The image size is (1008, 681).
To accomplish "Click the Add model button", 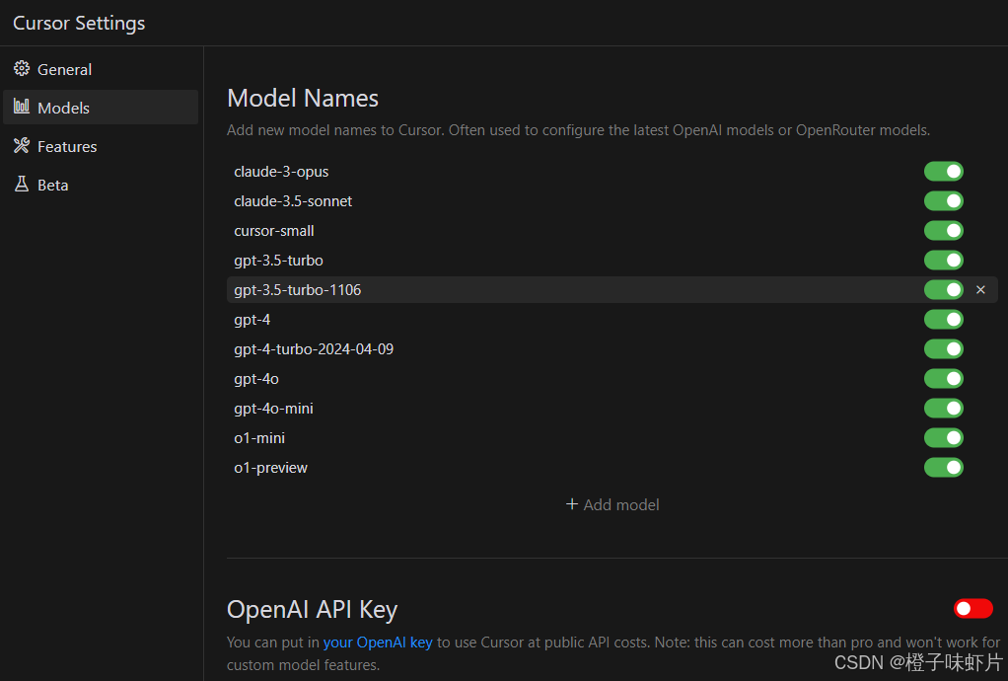I will [612, 504].
